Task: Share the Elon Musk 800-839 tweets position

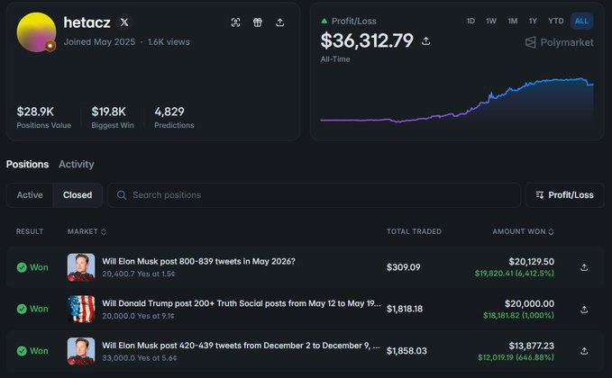Action: [584, 267]
